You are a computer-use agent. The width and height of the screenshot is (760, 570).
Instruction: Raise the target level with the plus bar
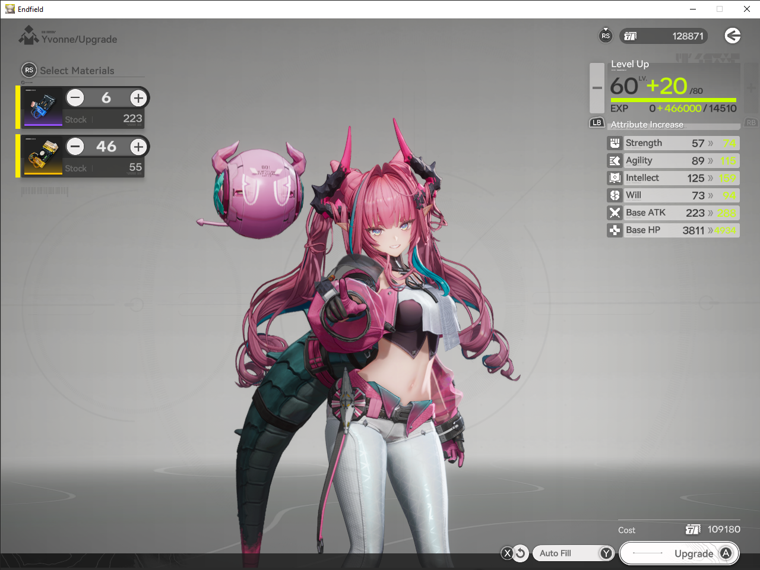coord(751,88)
